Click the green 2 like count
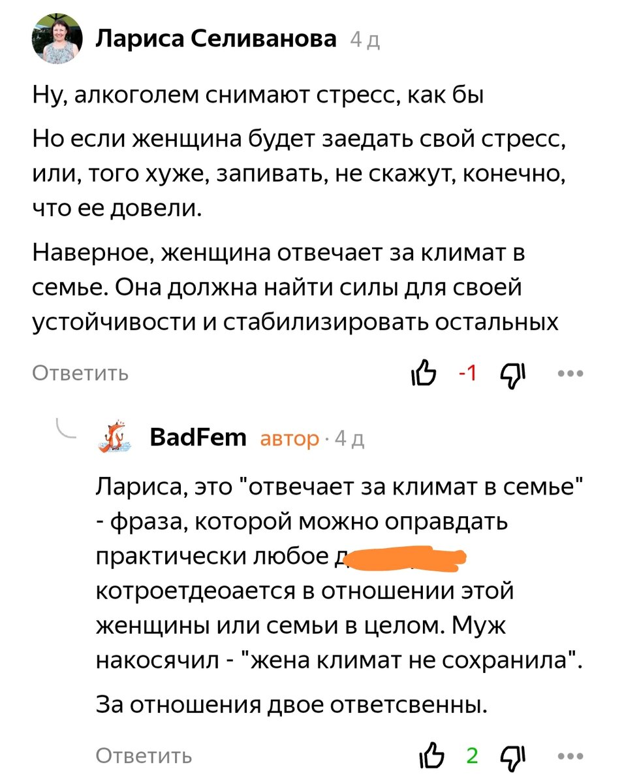 (472, 757)
